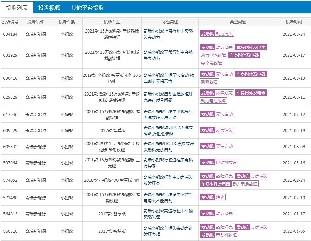Screen dimensions: 311x241
Task: Open 奇瑞小蚂蚁DC-DC模块故障 complaint link
Action: [169, 147]
